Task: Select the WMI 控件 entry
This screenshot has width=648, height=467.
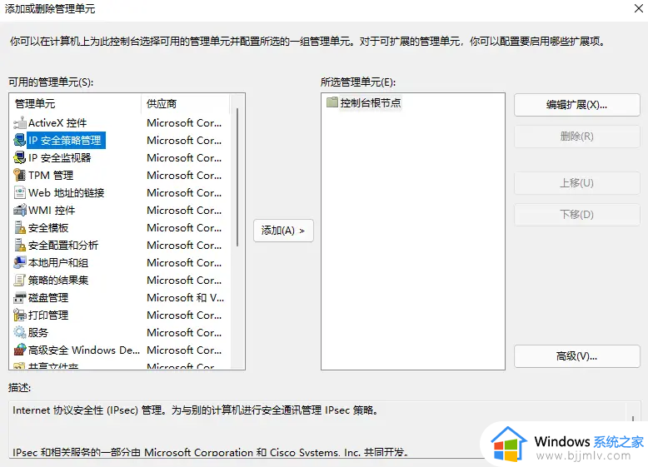Action: click(52, 210)
